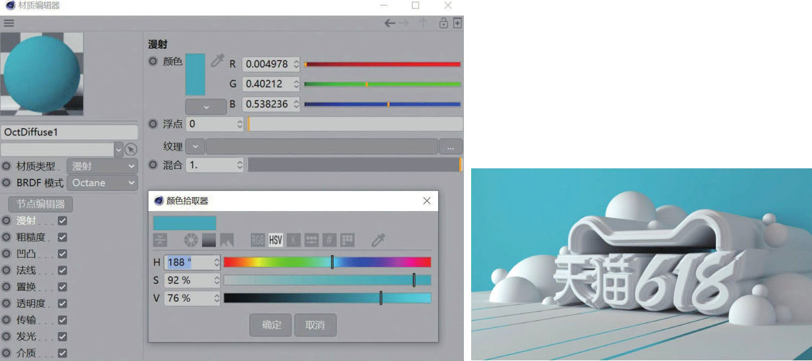Switch color picker to RGB mode
This screenshot has height=361, width=812.
(x=258, y=240)
